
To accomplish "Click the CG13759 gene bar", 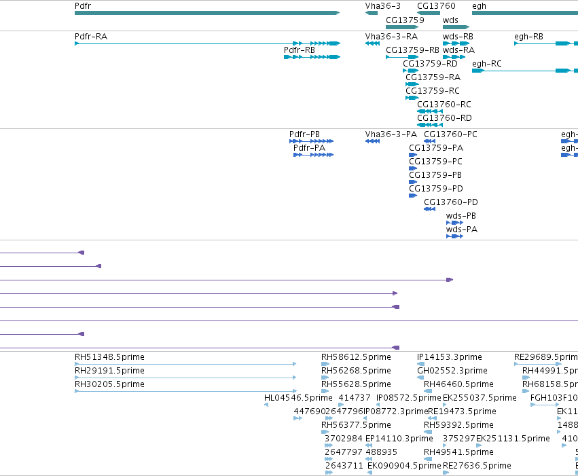I will point(402,27).
